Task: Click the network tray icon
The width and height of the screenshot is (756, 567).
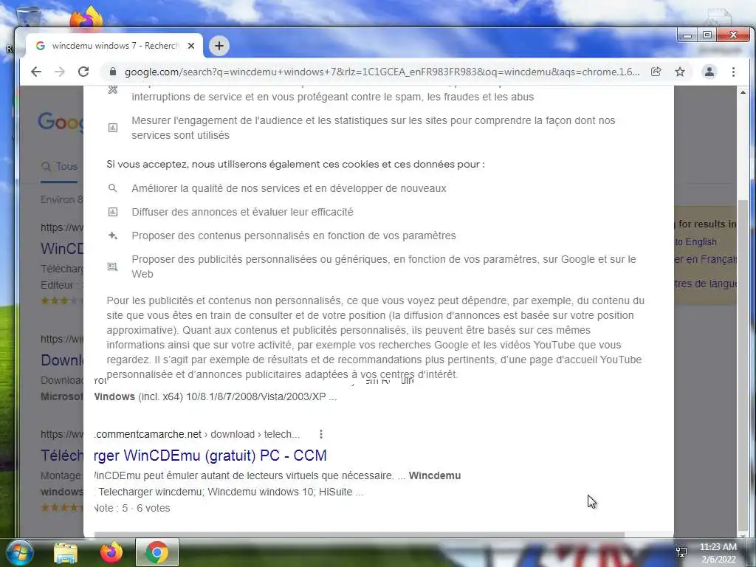Action: click(x=681, y=552)
